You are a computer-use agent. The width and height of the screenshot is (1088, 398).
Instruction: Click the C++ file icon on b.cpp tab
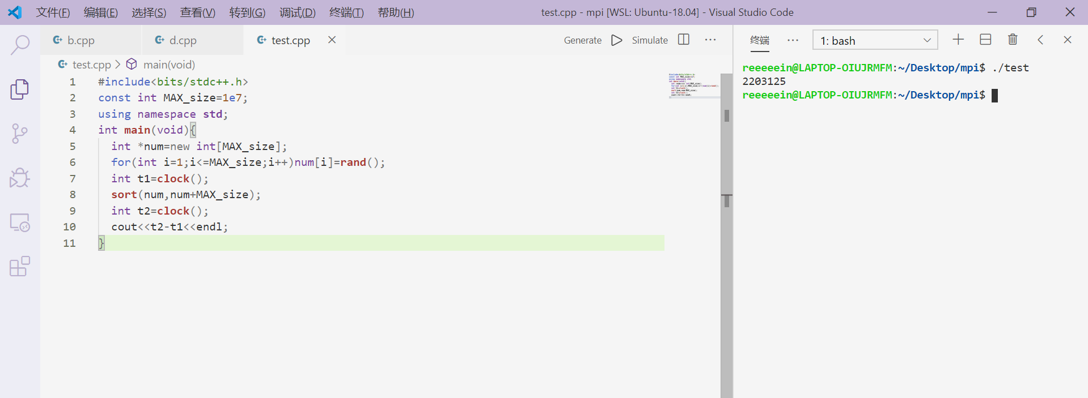58,40
